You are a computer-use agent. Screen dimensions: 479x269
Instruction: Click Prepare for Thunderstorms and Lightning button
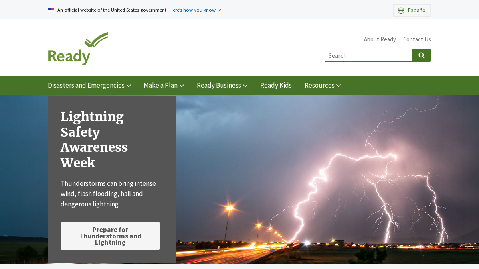tap(110, 236)
